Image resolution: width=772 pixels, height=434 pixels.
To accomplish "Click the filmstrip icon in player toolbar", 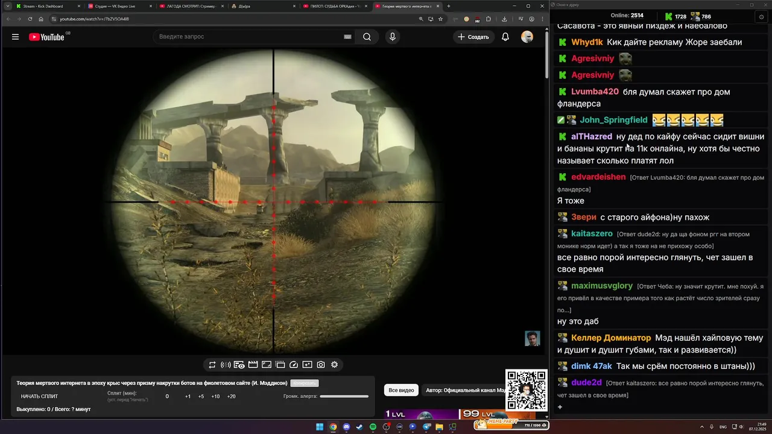I will 280,365.
